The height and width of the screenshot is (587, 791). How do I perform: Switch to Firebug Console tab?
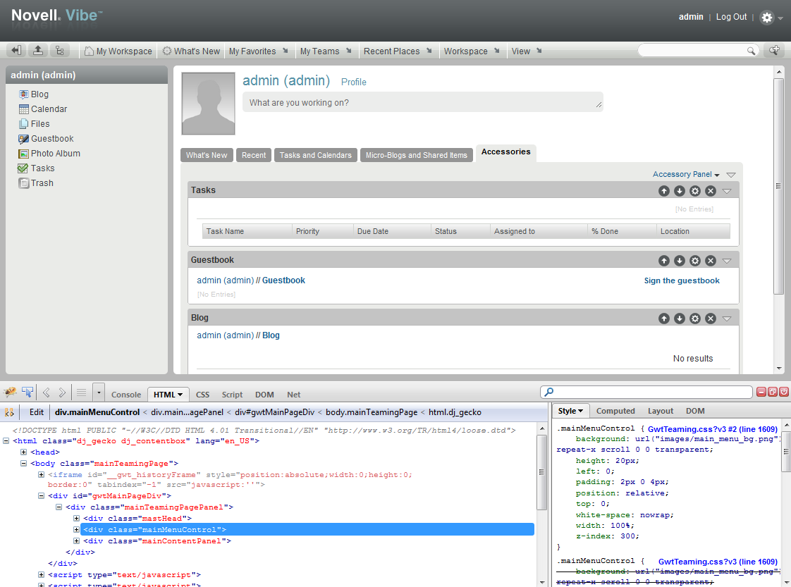tap(126, 395)
